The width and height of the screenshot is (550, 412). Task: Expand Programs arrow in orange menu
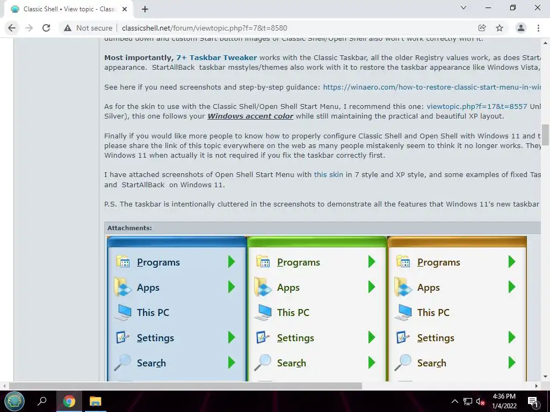point(512,262)
